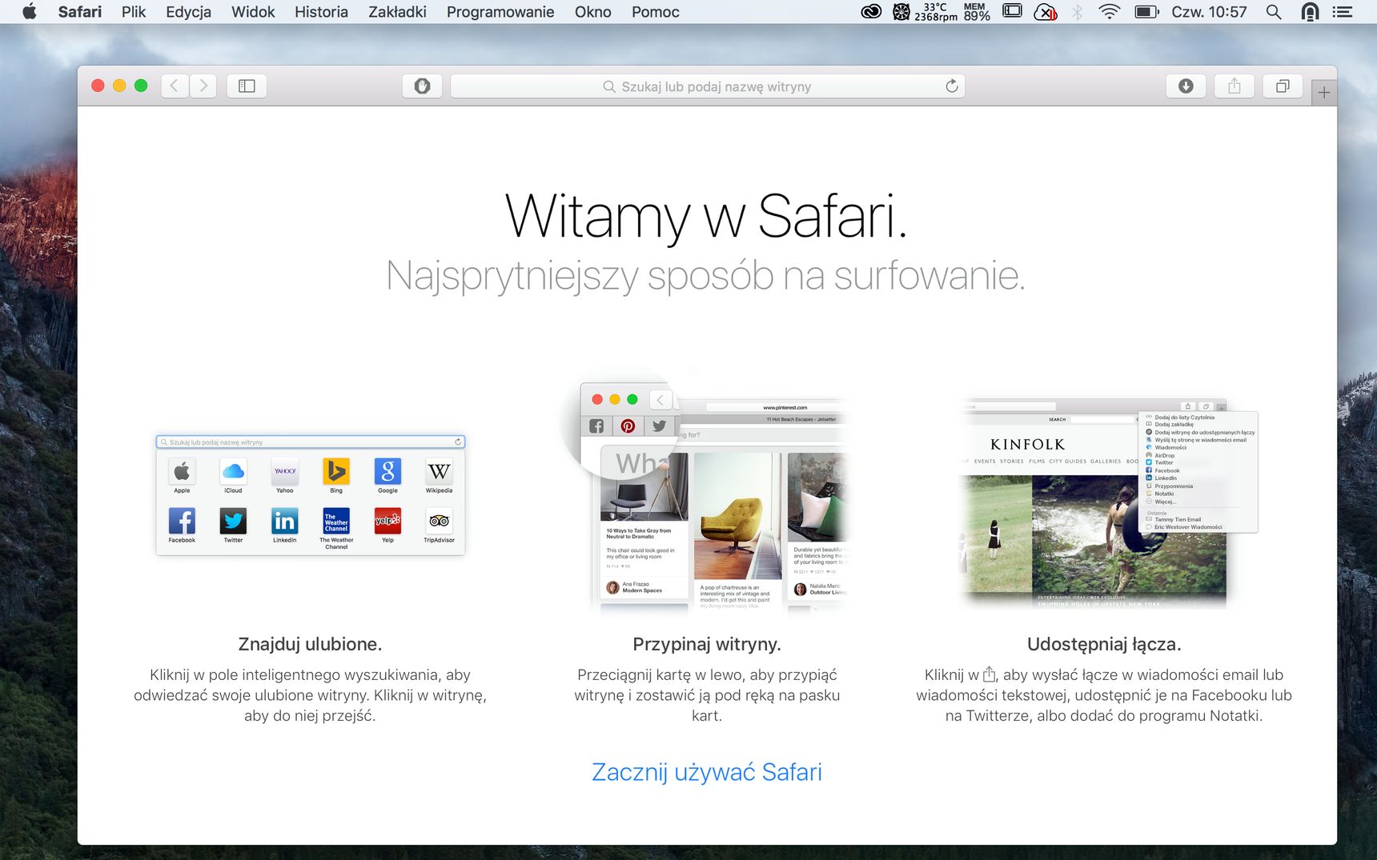Check the MEM 89% memory indicator
This screenshot has width=1377, height=860.
976,11
